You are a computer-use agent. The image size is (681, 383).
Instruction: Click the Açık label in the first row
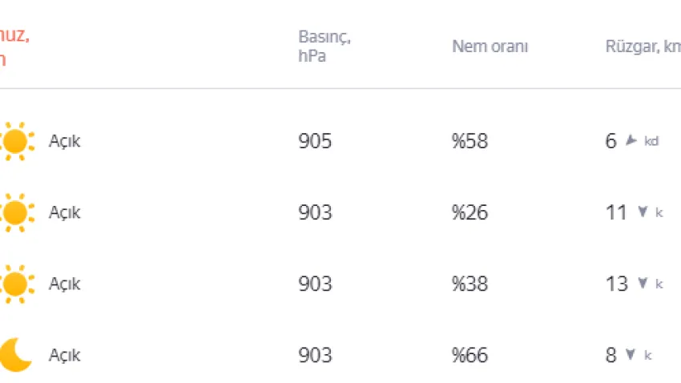65,142
